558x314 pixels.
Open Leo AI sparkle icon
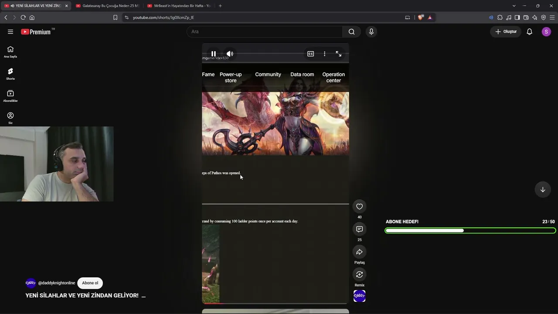click(534, 17)
